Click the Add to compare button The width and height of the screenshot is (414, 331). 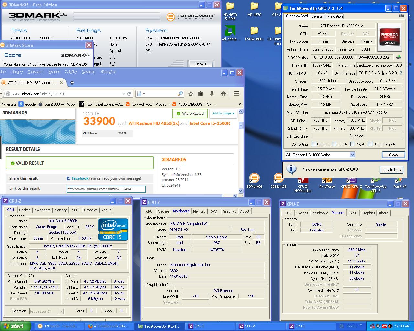tap(223, 113)
